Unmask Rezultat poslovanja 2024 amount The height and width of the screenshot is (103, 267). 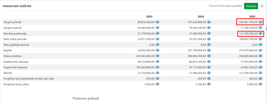coord(209,33)
